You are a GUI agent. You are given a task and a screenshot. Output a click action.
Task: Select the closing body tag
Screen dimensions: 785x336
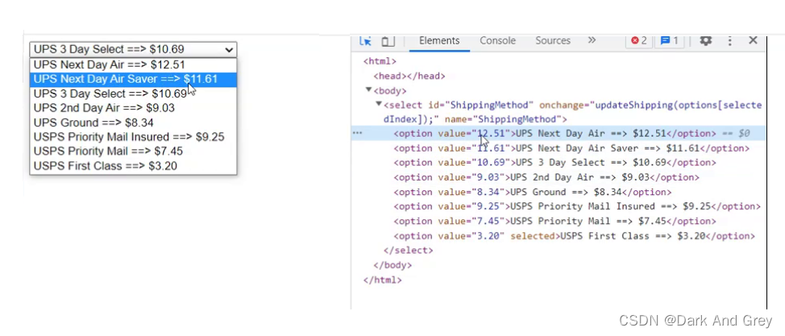(392, 265)
